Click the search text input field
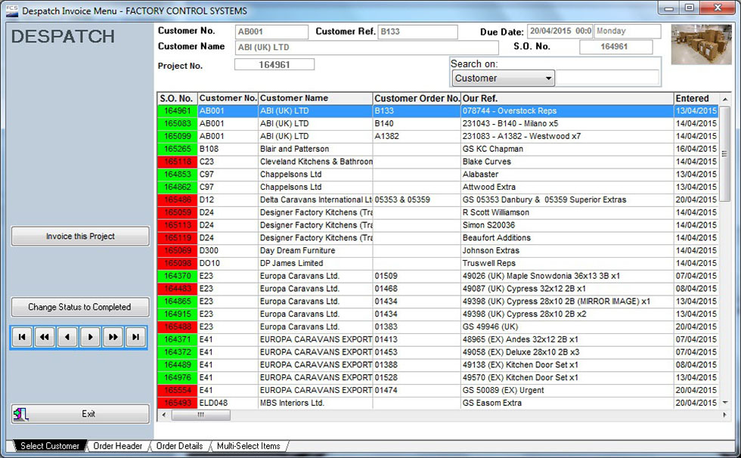The height and width of the screenshot is (458, 741). [x=607, y=79]
